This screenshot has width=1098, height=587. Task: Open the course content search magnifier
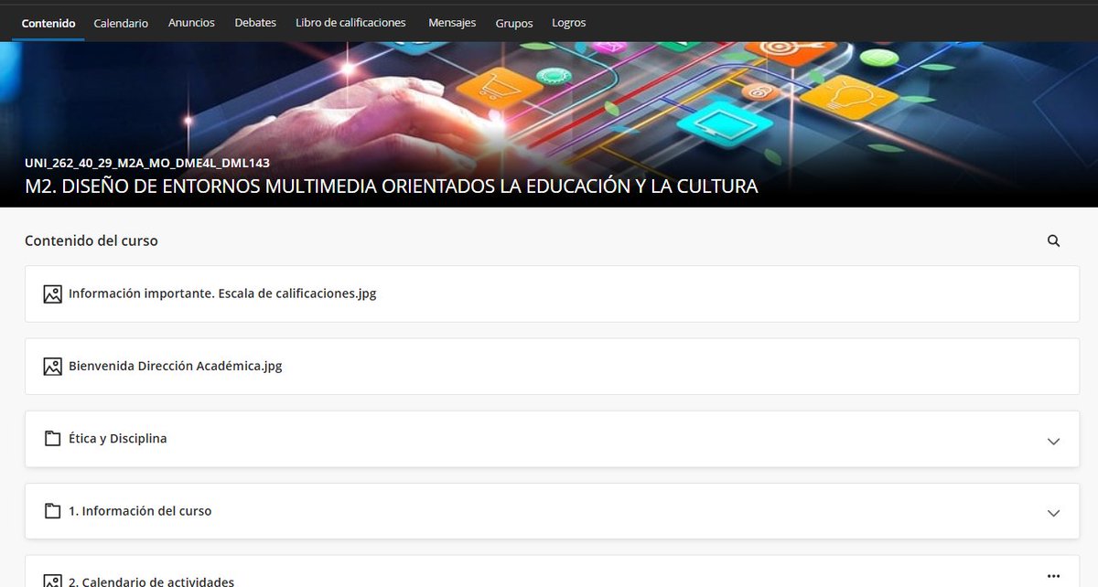(1053, 241)
